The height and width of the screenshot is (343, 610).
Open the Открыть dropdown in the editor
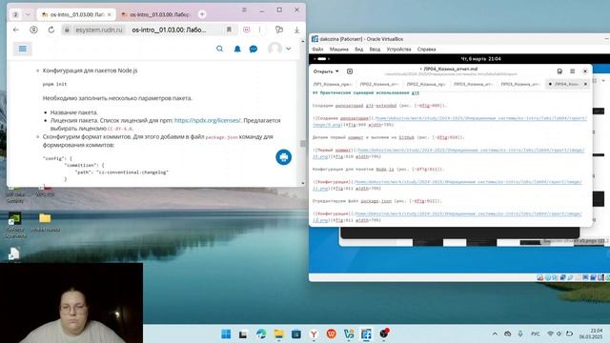pos(326,71)
